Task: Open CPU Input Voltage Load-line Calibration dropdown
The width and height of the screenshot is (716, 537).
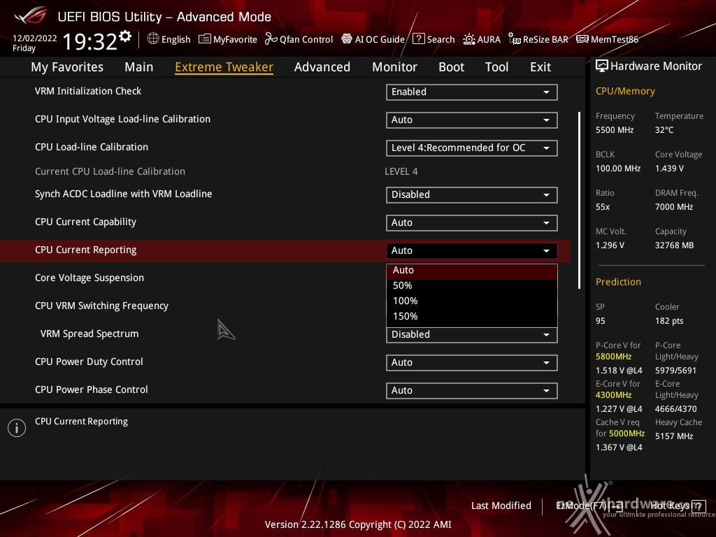Action: 472,120
